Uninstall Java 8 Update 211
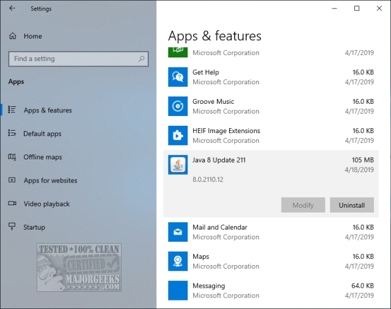The image size is (391, 309). pyautogui.click(x=352, y=205)
